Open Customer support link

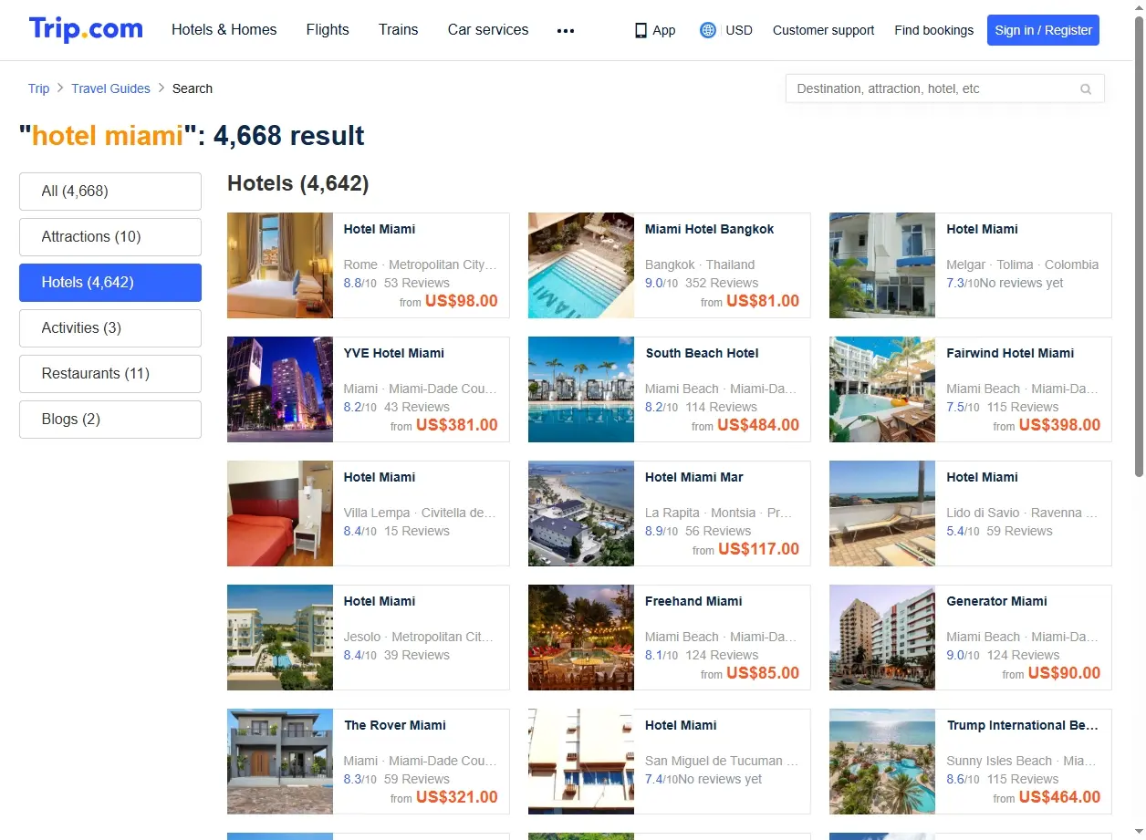[x=823, y=30]
